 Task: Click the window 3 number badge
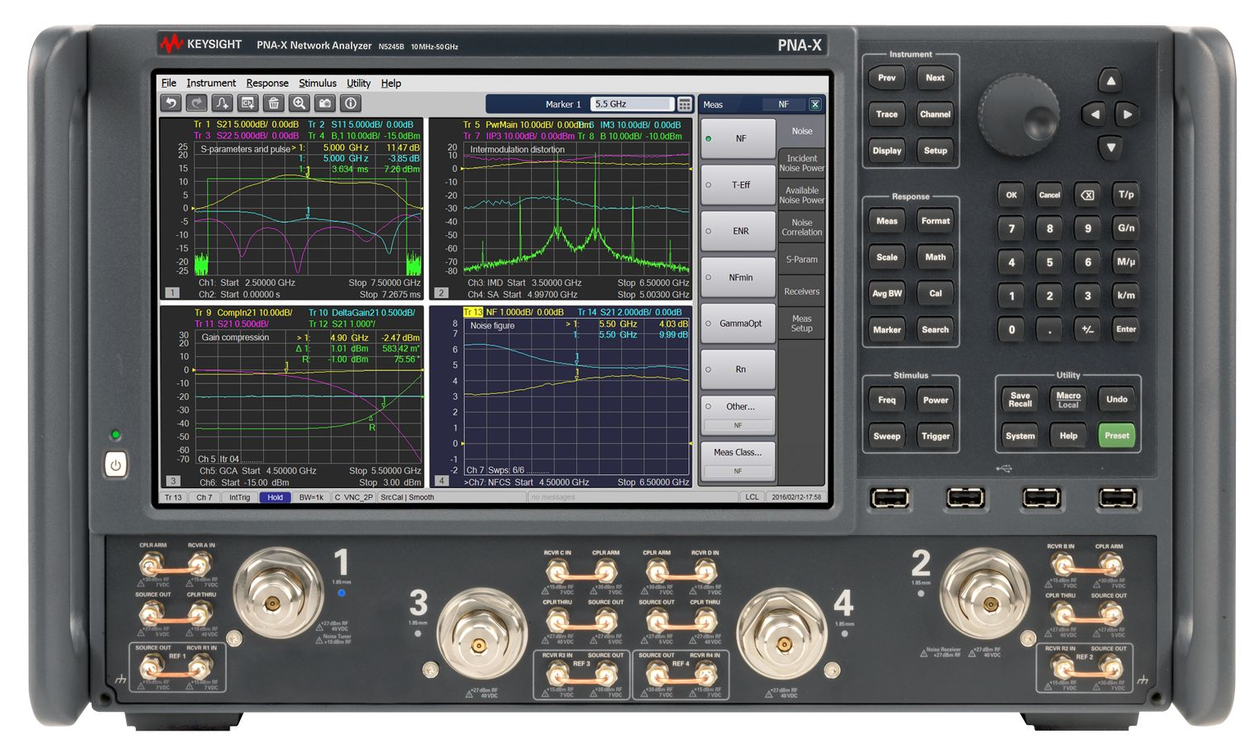pyautogui.click(x=172, y=481)
